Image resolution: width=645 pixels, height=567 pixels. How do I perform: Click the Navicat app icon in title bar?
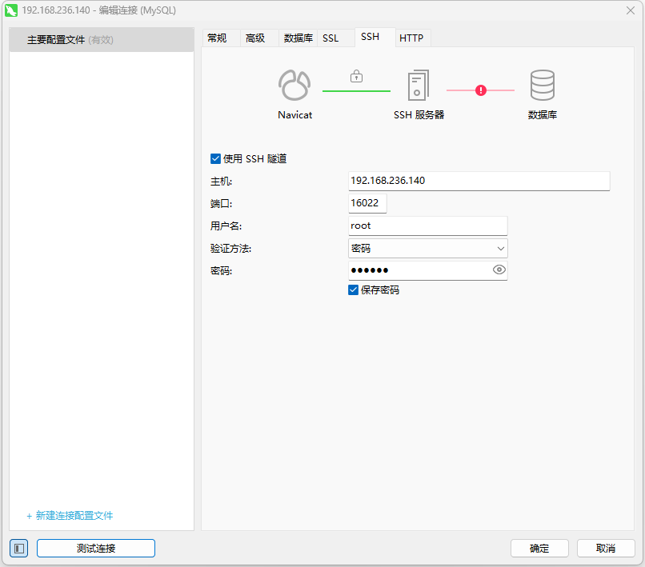[x=11, y=10]
